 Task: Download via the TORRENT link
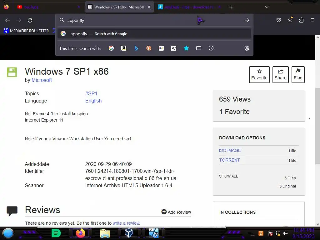229,160
